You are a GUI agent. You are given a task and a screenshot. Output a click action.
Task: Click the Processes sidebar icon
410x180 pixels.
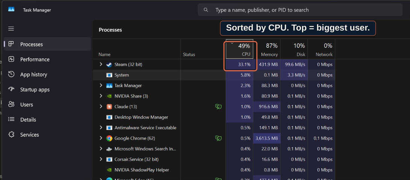tap(11, 44)
